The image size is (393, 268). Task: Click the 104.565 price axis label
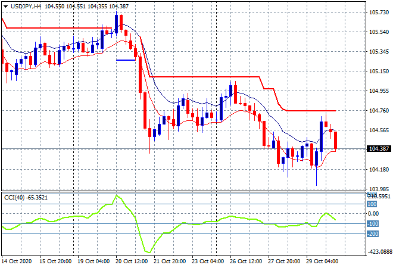tap(379, 130)
